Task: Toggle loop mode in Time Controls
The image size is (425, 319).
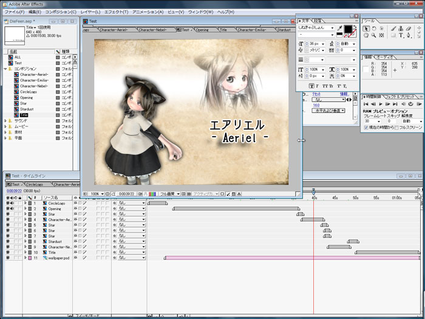Action: (410, 104)
